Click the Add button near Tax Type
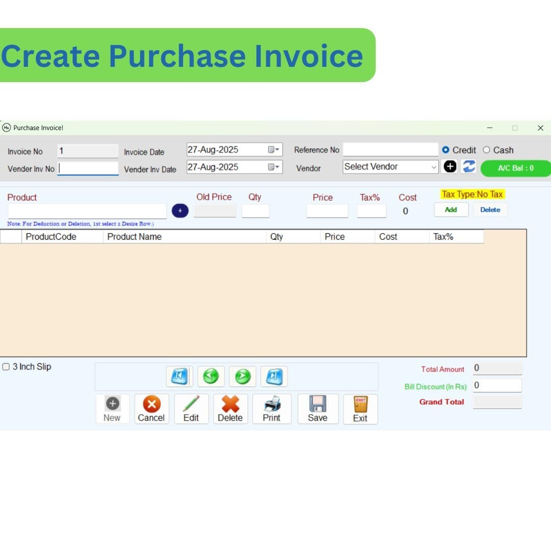 pos(450,210)
